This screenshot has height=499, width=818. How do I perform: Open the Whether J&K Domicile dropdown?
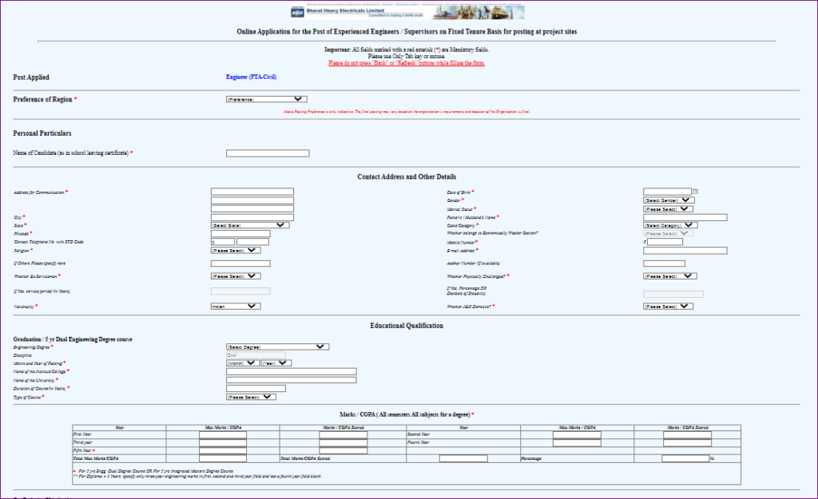pyautogui.click(x=668, y=305)
